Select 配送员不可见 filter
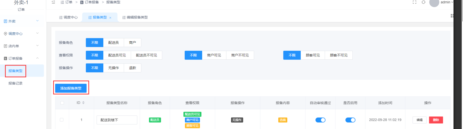The image size is (463, 129). coord(146,55)
